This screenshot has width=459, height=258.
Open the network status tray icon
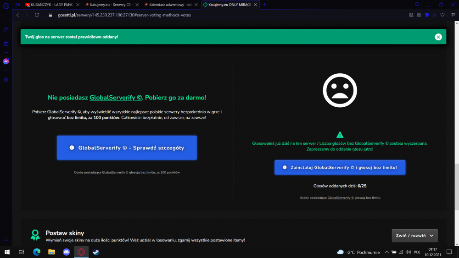(401, 252)
